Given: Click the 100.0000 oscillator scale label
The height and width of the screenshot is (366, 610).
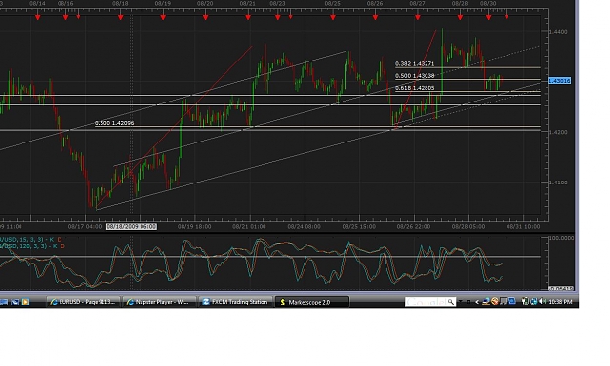Looking at the screenshot, I should tap(561, 238).
